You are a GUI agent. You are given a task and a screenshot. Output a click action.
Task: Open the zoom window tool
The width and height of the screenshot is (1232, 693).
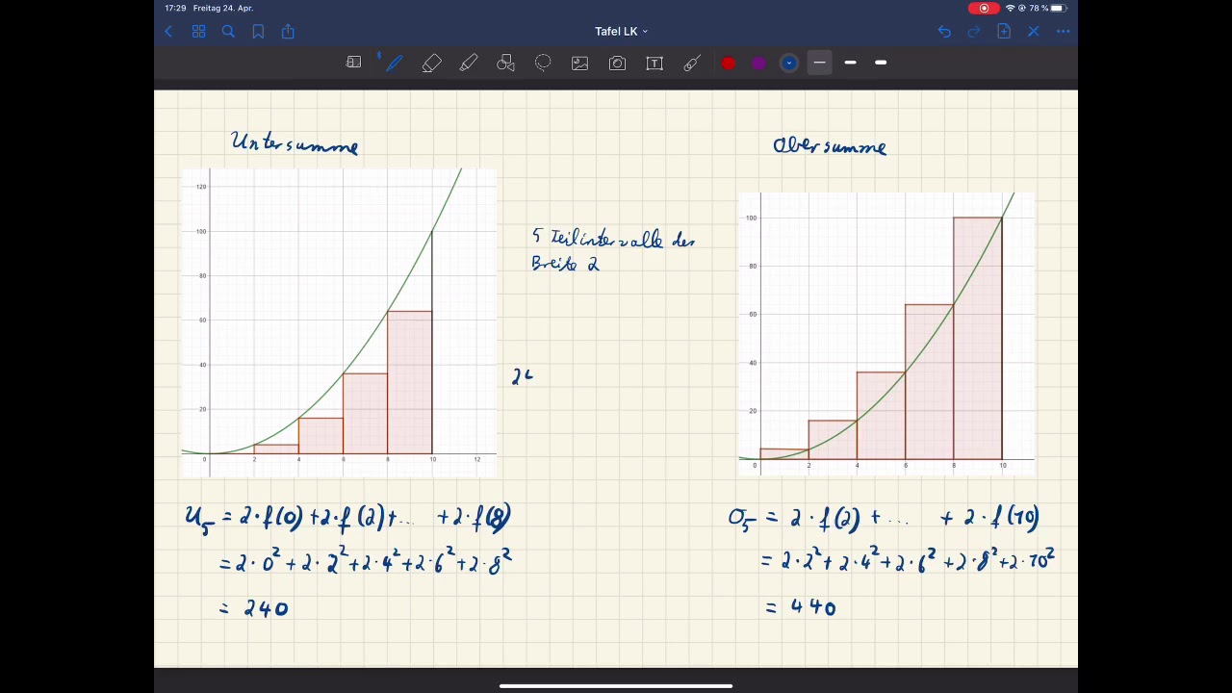(353, 63)
